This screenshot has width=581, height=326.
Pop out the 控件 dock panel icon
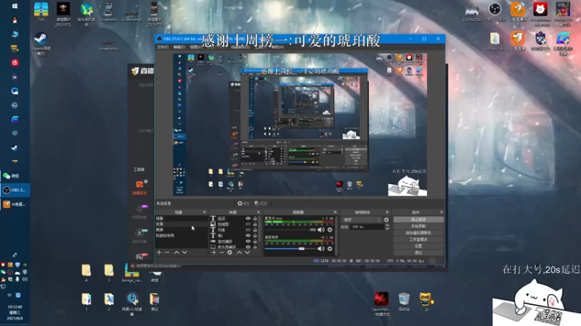442,212
